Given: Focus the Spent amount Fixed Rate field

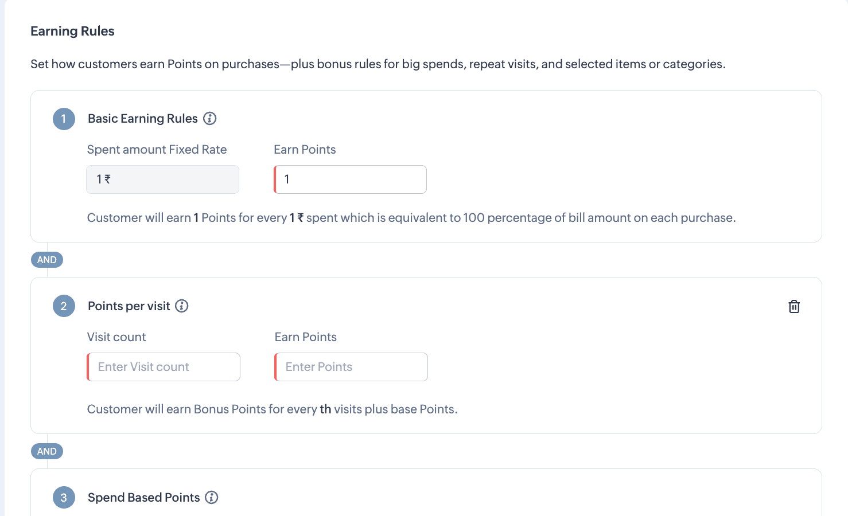Looking at the screenshot, I should (x=163, y=179).
